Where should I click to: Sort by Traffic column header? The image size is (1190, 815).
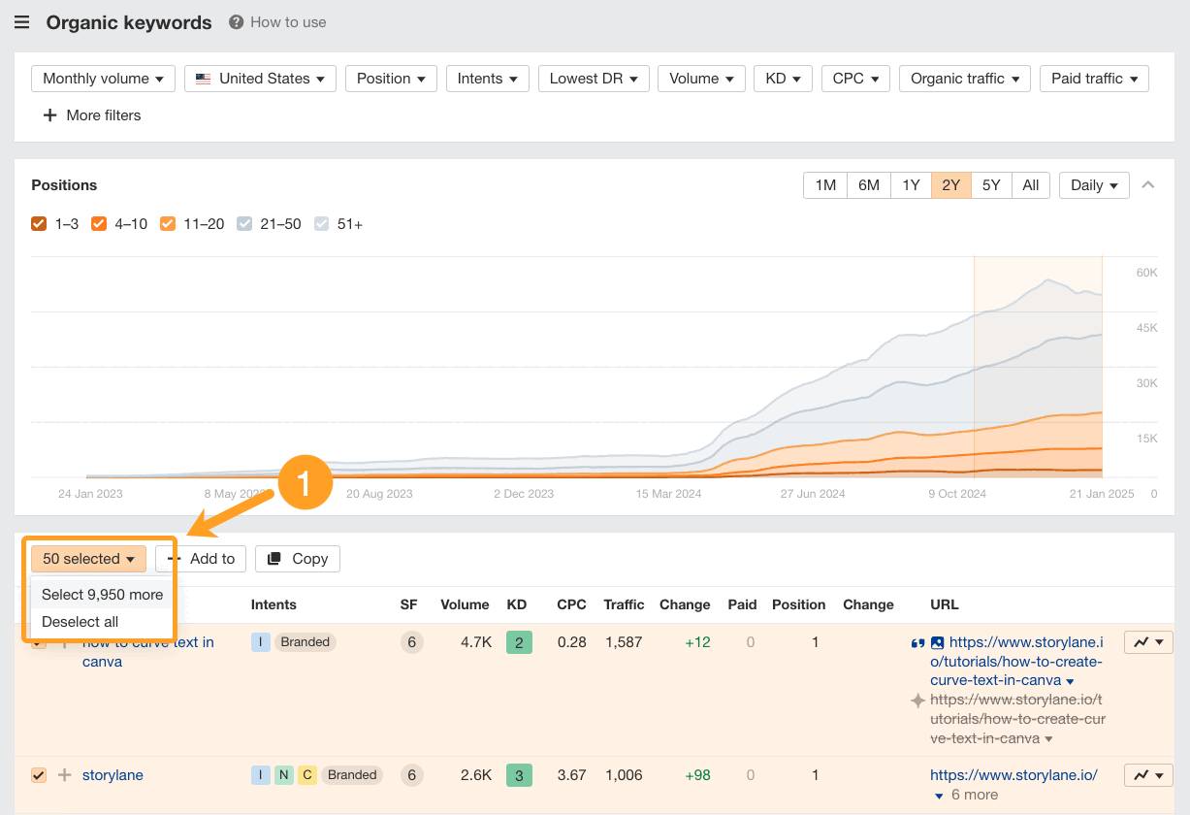pos(624,604)
